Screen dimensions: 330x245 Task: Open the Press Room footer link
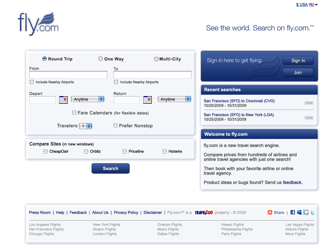(40, 213)
